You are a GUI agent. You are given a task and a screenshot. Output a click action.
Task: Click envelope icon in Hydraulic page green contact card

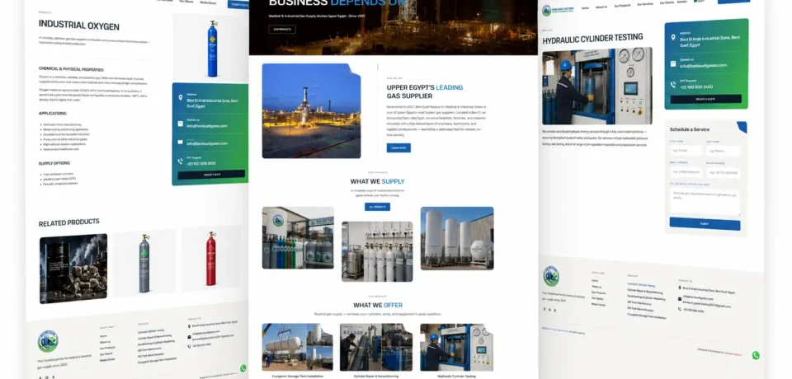tap(673, 63)
